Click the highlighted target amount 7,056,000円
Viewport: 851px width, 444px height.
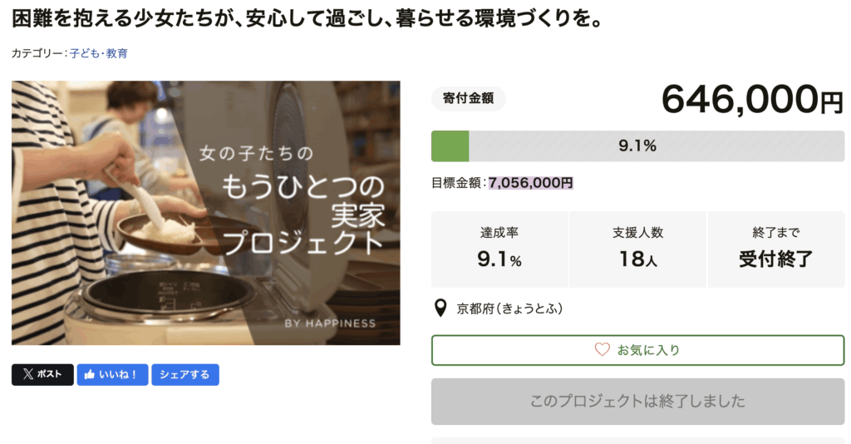531,183
